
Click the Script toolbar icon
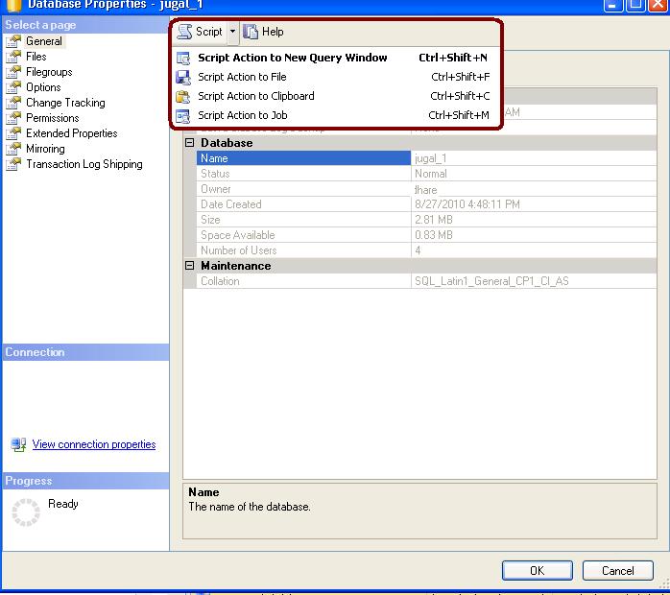pos(185,32)
